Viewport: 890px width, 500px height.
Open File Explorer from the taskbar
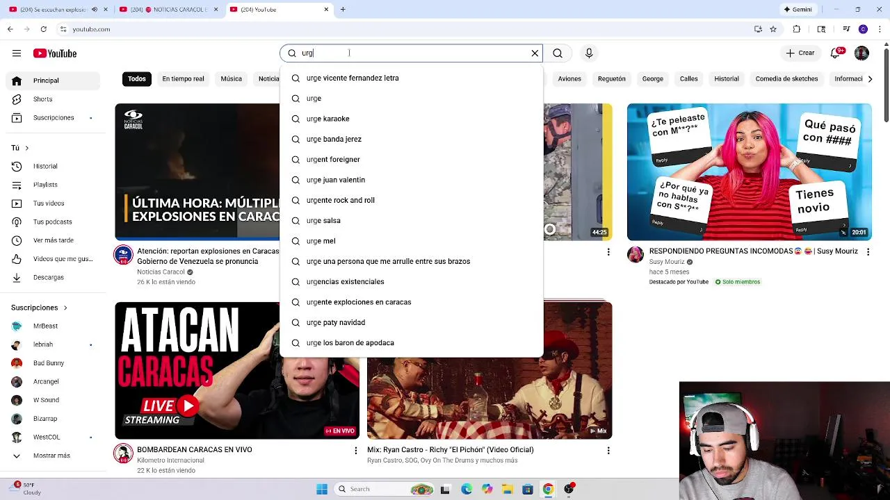507,489
